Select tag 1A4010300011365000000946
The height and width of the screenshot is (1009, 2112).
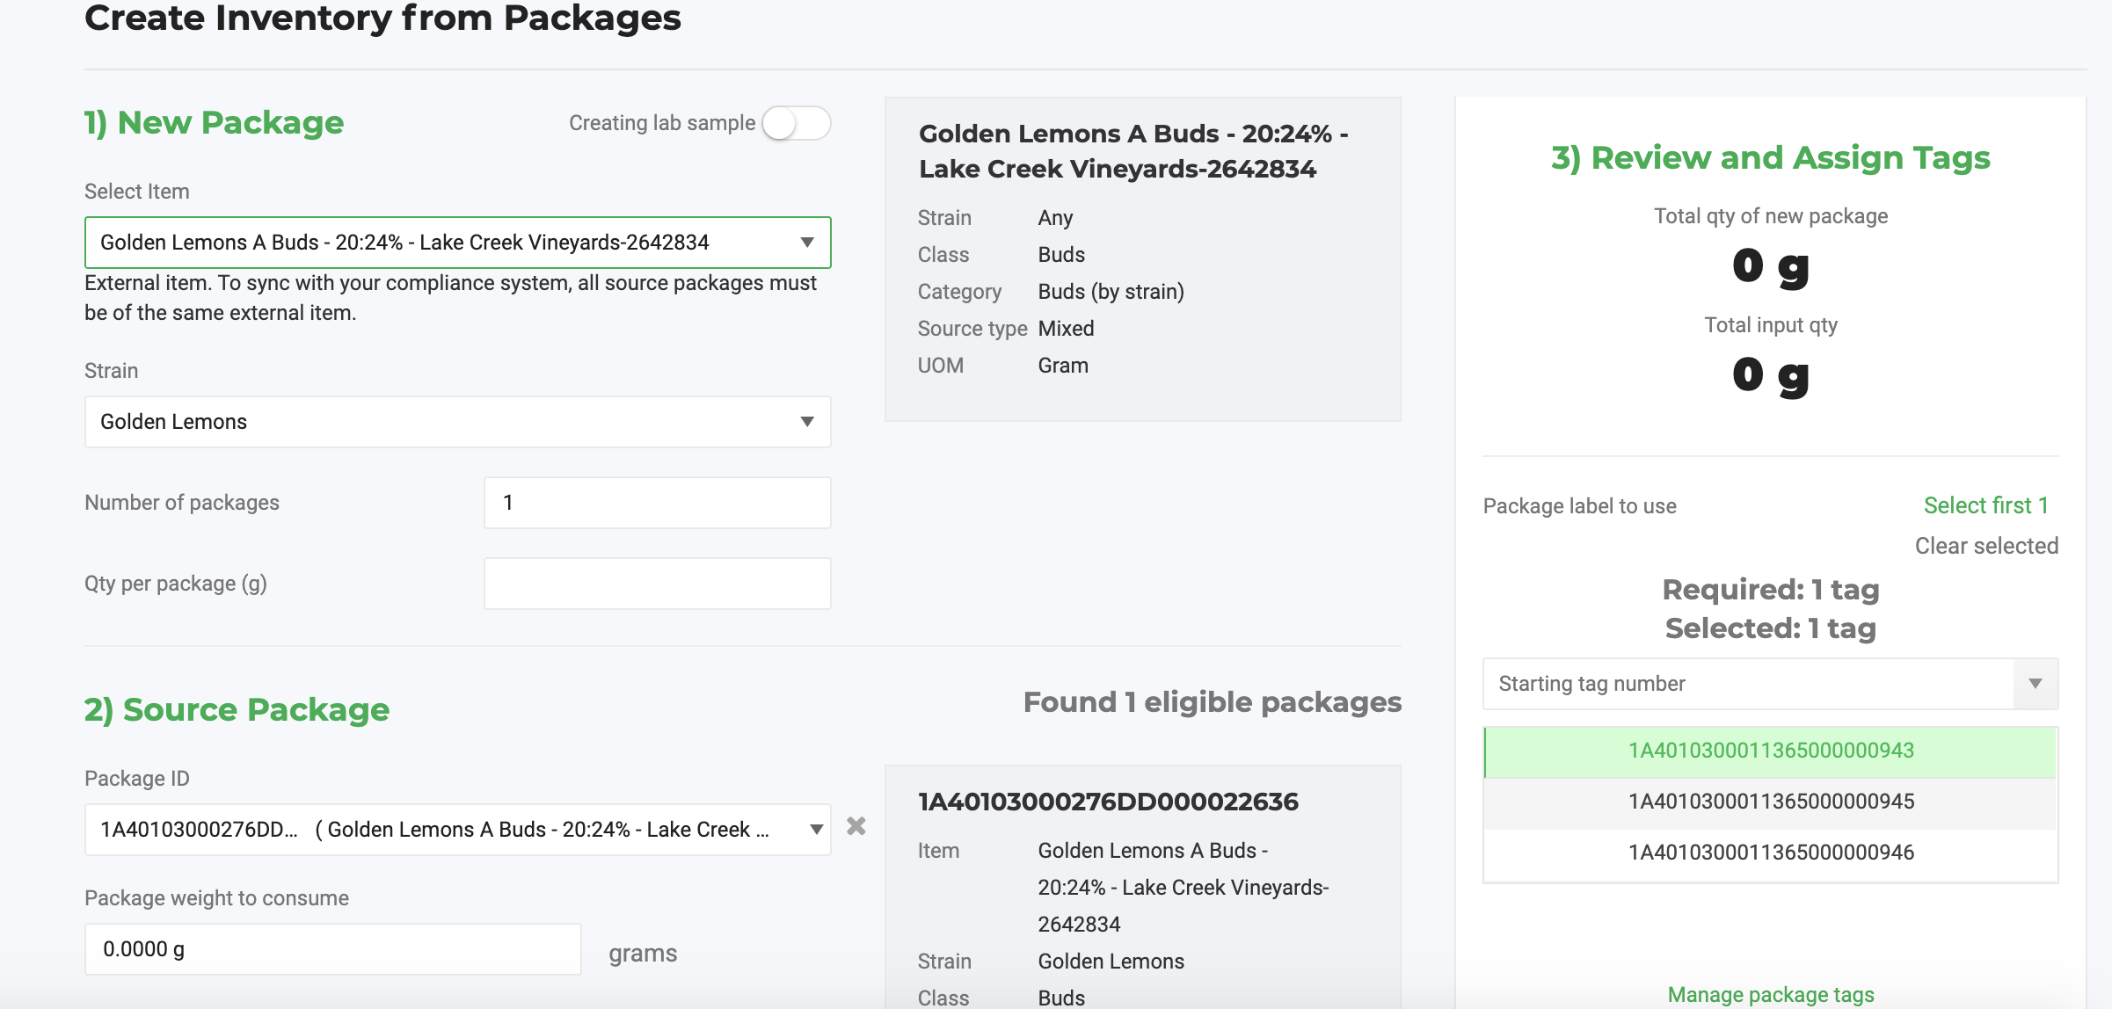(x=1770, y=853)
